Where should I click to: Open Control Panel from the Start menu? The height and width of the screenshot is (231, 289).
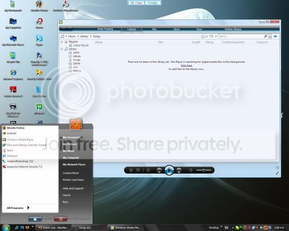pos(70,173)
